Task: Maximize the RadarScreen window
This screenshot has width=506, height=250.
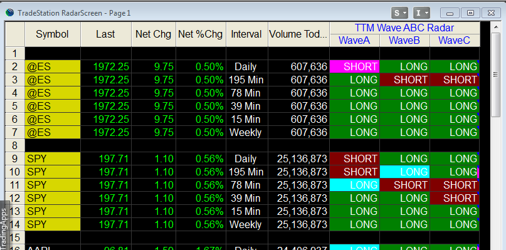Action: point(470,13)
